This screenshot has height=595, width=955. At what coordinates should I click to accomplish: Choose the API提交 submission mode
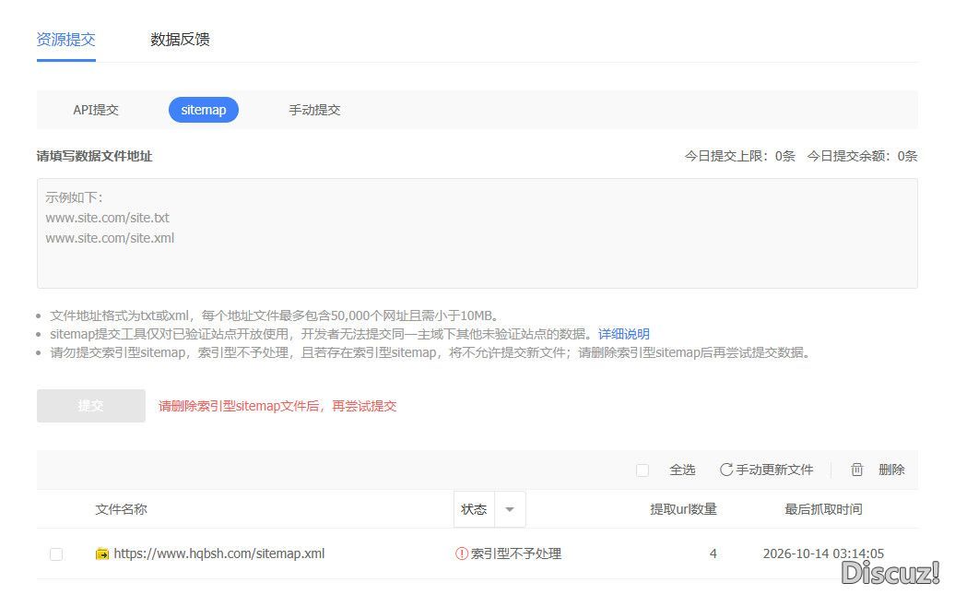(96, 110)
